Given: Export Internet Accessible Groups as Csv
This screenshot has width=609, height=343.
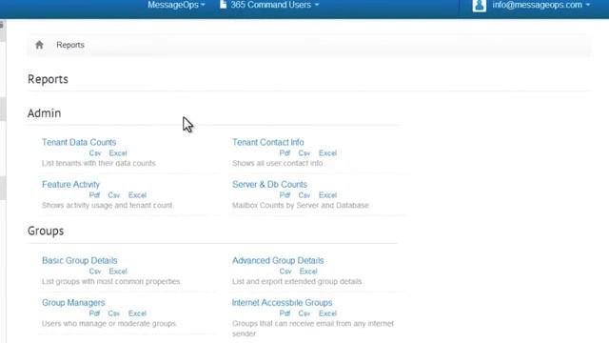Looking at the screenshot, I should click(x=304, y=313).
